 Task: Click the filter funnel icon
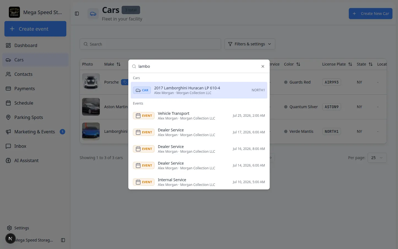click(x=230, y=44)
